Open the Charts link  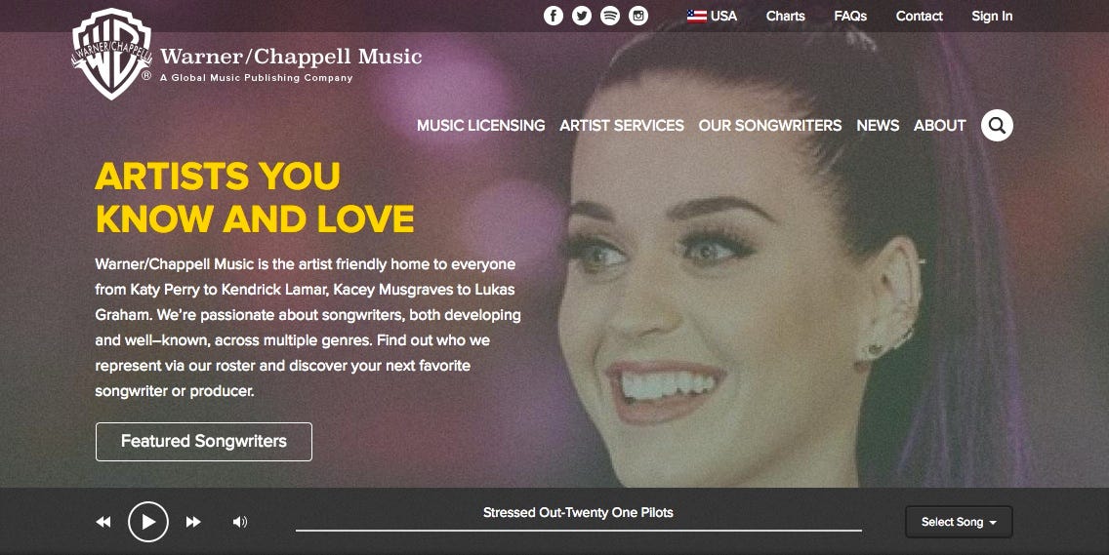click(x=785, y=16)
